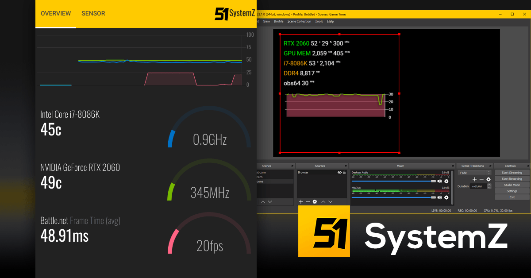The width and height of the screenshot is (531, 278).
Task: Increase the transition Duration with the up arrow
Action: click(x=489, y=185)
